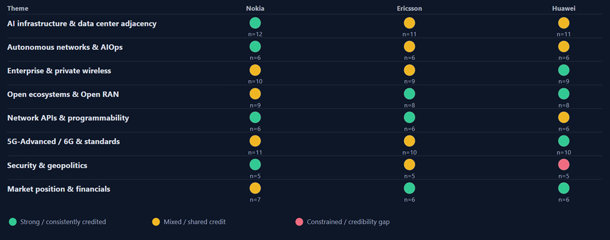Select the AI infrastructure & data center adjacency label
The height and width of the screenshot is (240, 610).
click(82, 24)
